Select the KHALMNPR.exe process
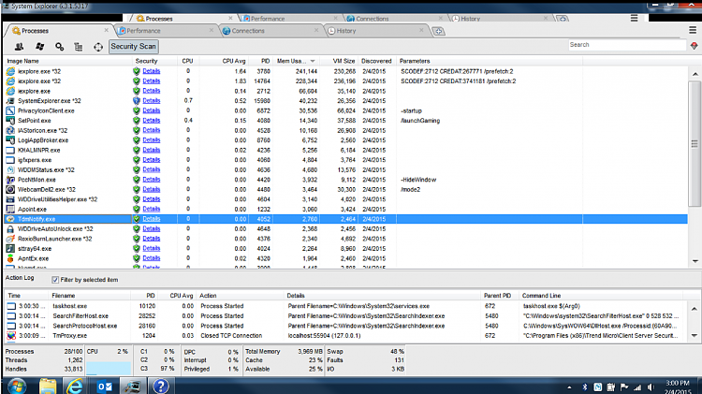The image size is (702, 394). tap(345, 150)
